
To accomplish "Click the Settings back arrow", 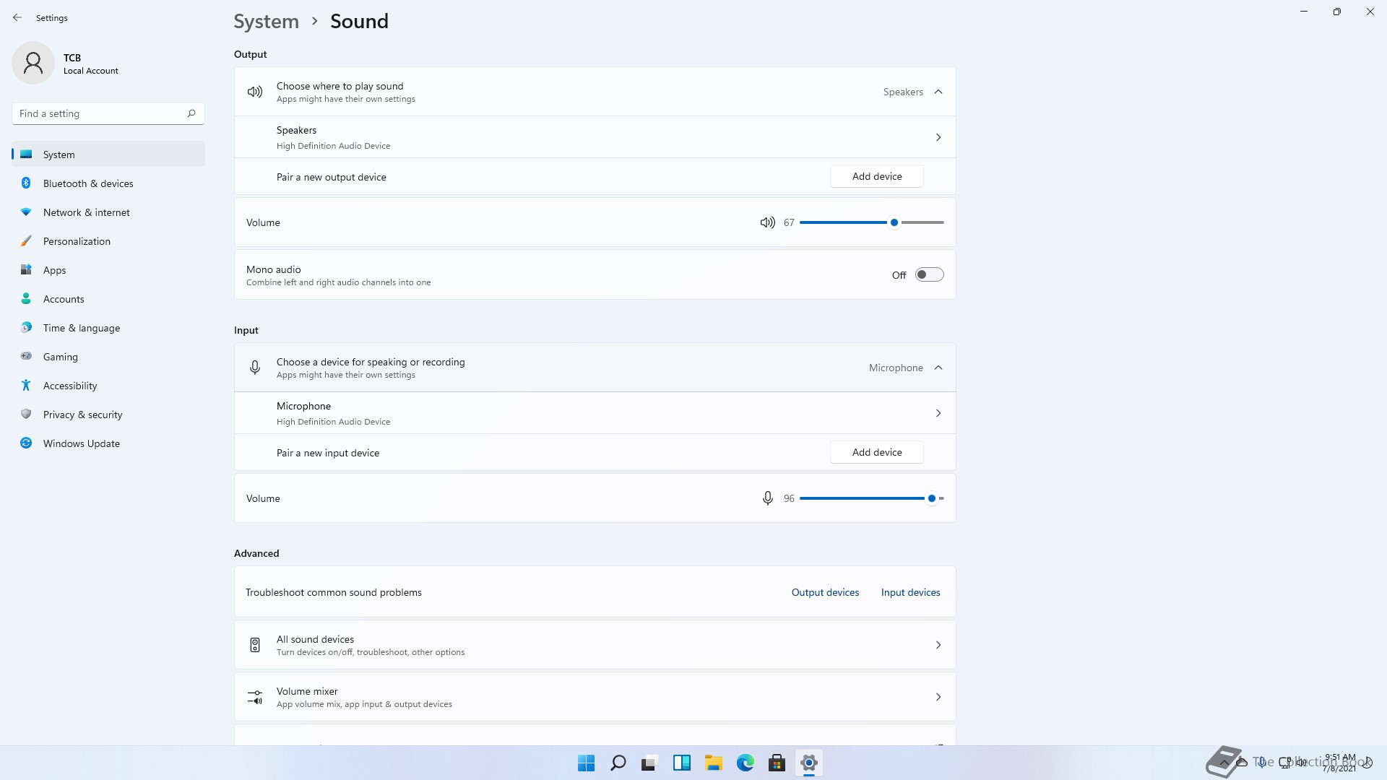I will click(x=17, y=17).
